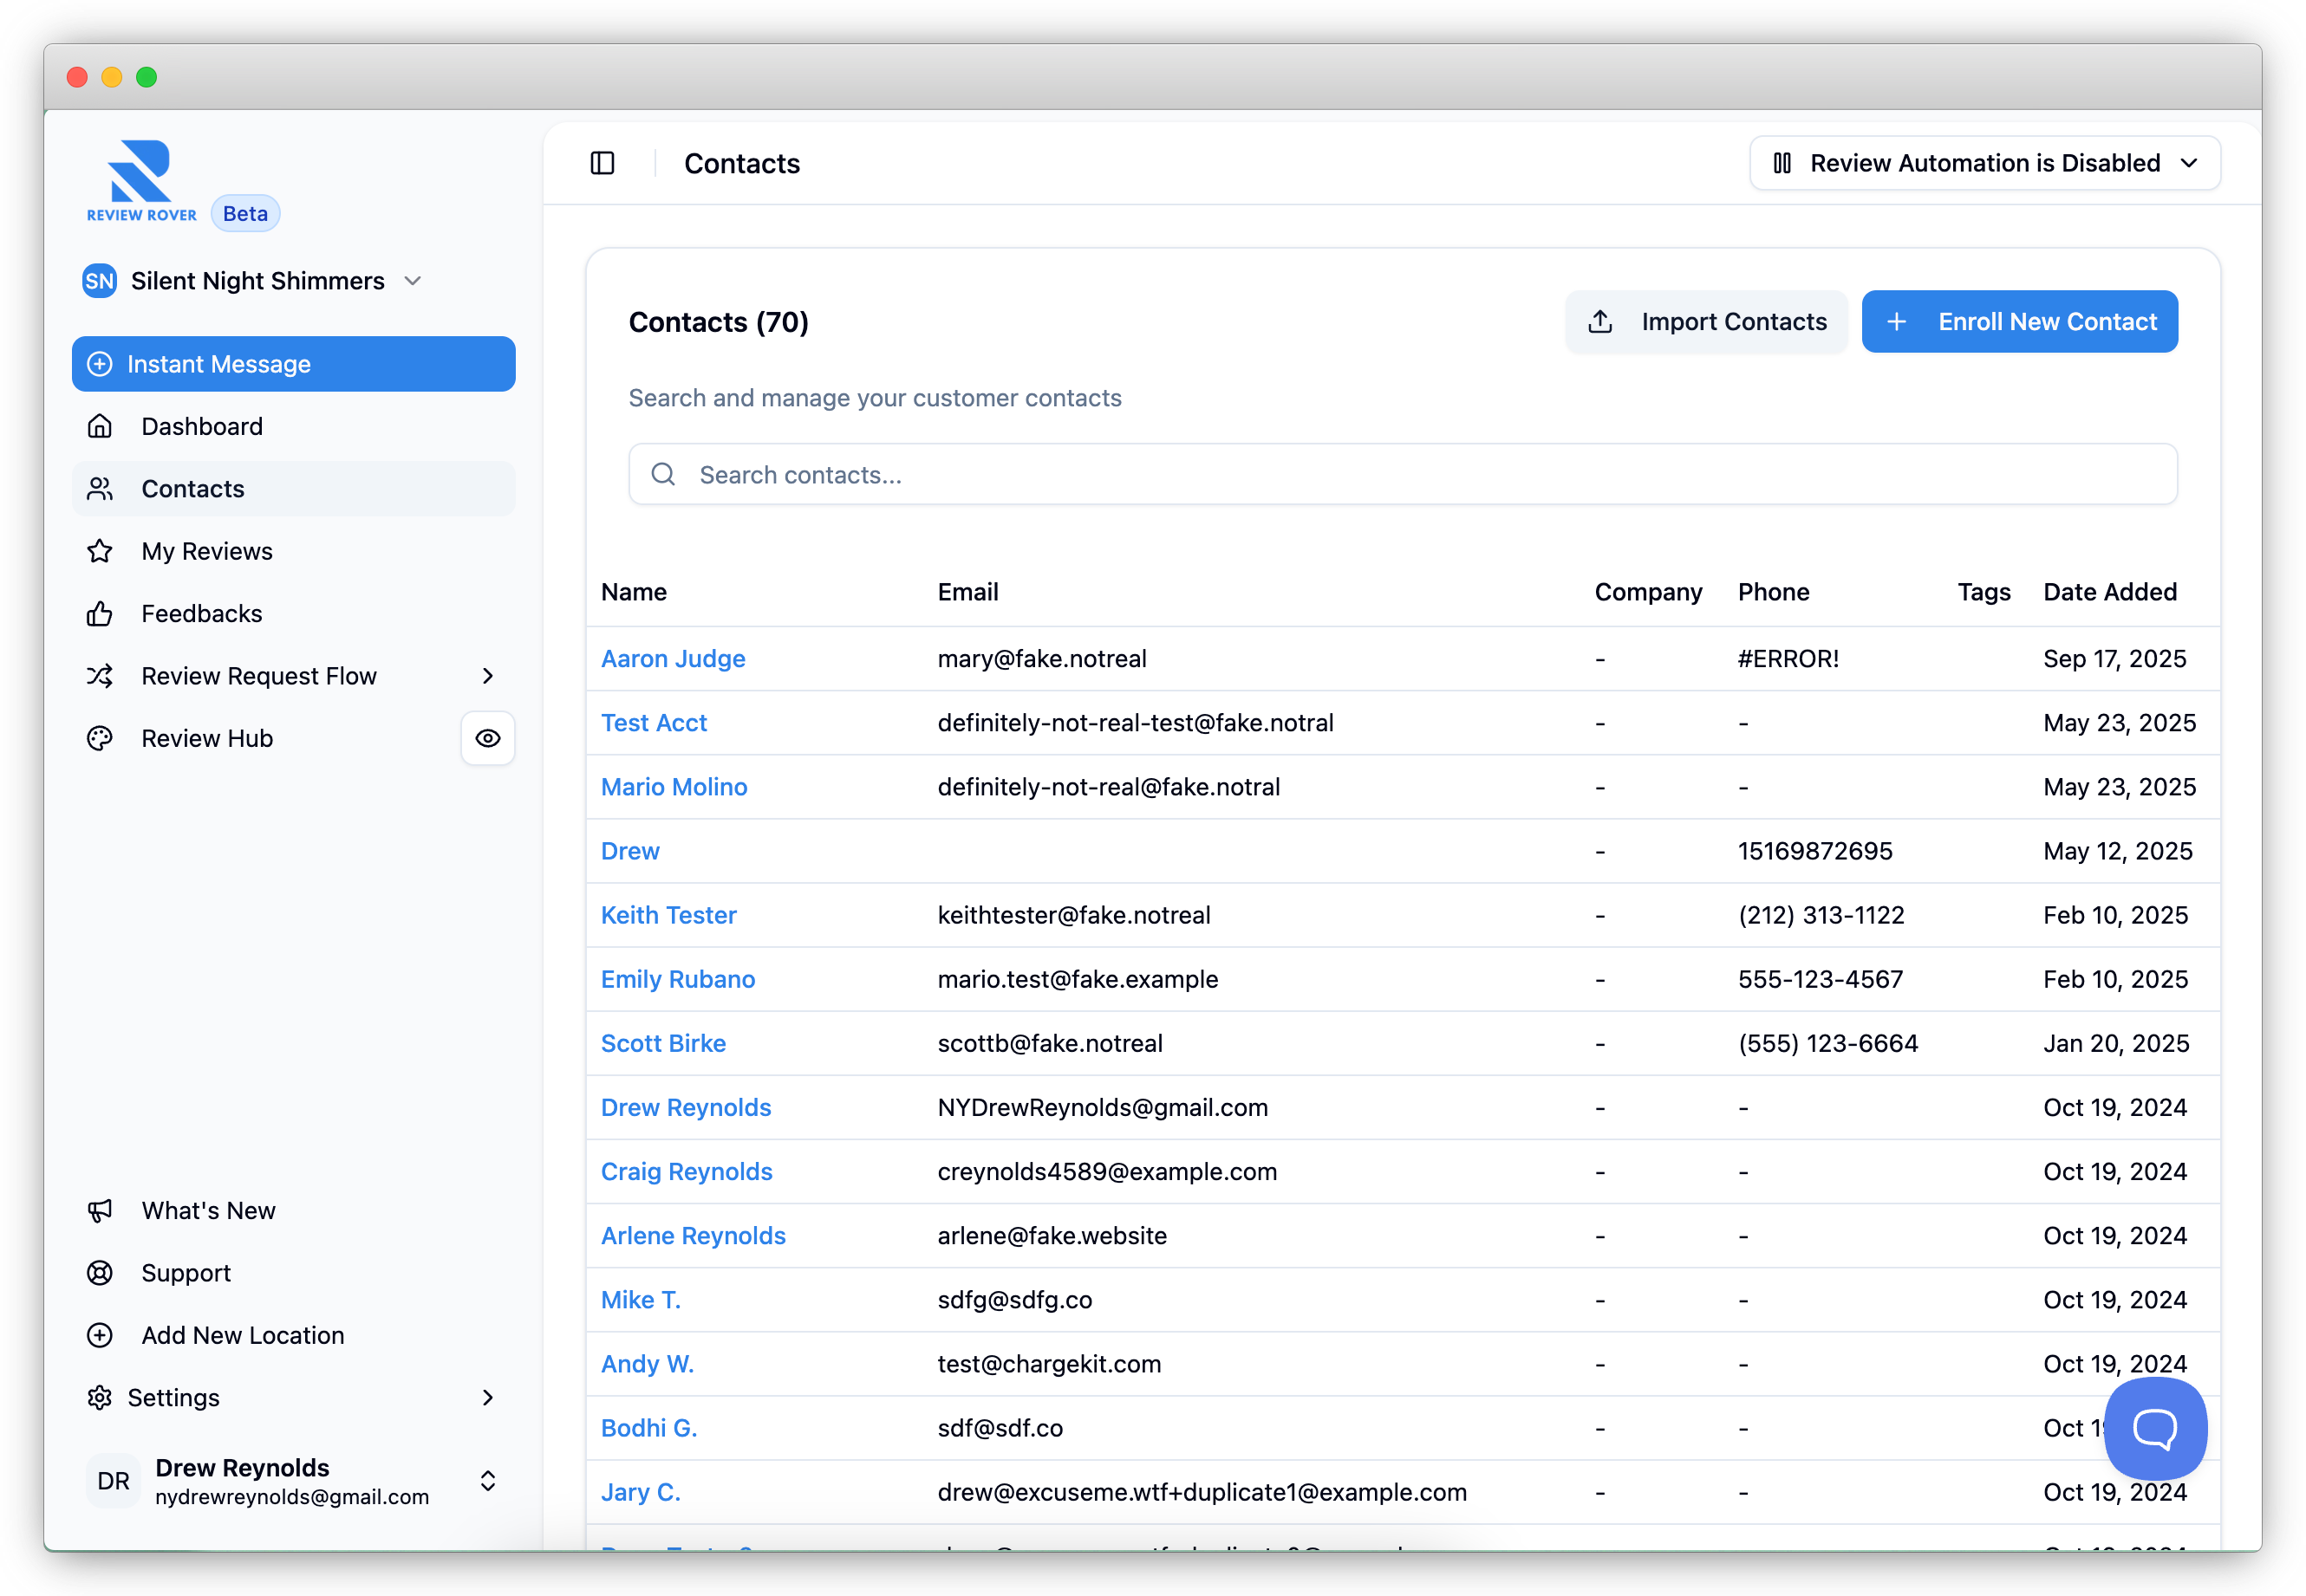2306x1596 pixels.
Task: Click the Import Contacts button
Action: pyautogui.click(x=1706, y=322)
